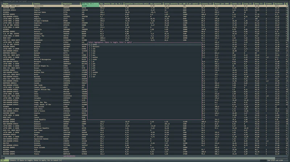Click the Cayman Islands cell
290x162 pixels.
tap(40, 88)
